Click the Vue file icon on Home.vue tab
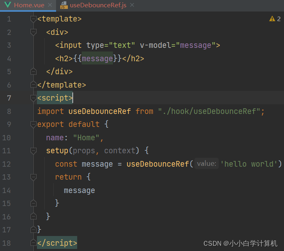This screenshot has width=284, height=251. click(x=8, y=5)
